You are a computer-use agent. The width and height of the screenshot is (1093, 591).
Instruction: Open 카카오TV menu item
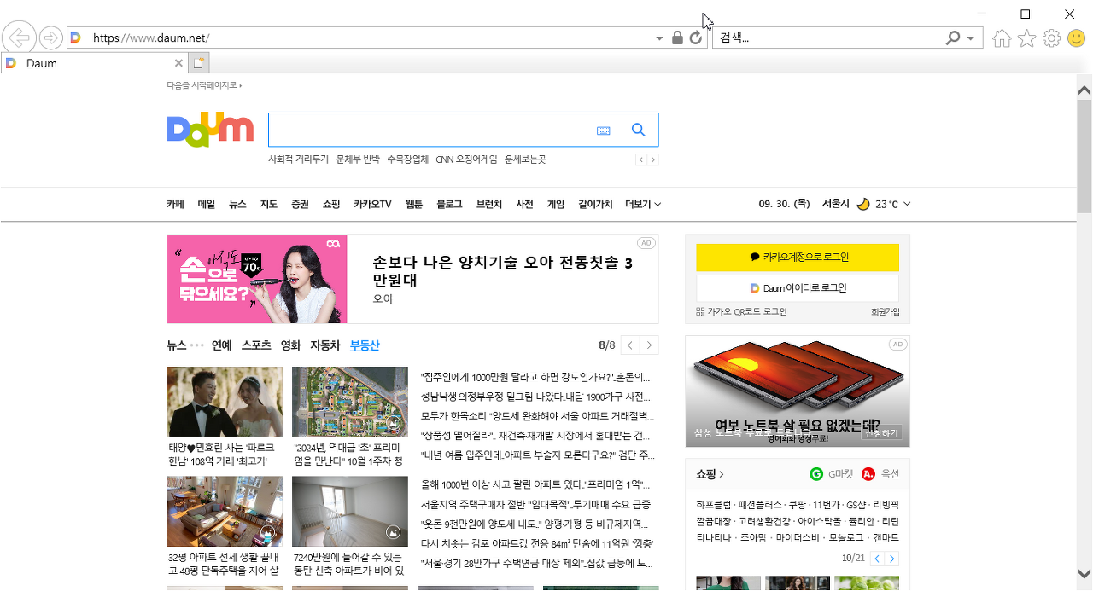[x=372, y=204]
